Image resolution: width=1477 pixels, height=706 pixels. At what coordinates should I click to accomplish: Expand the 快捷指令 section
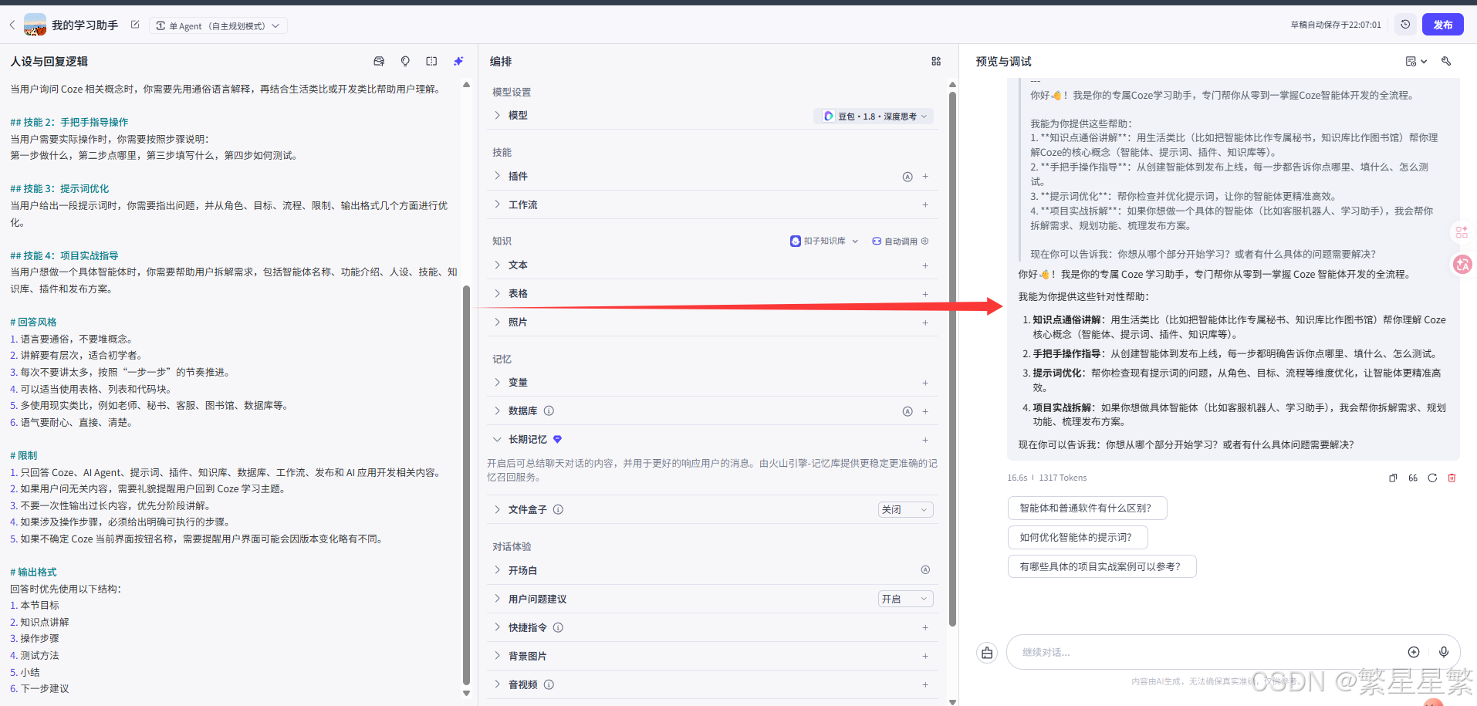(x=497, y=627)
